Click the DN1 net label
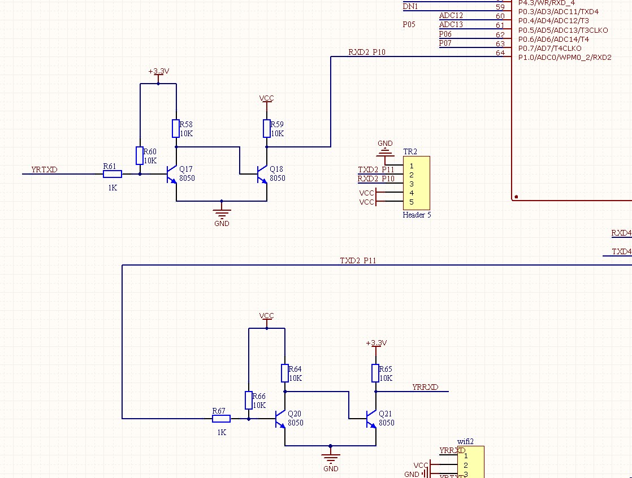The image size is (632, 478). click(410, 6)
